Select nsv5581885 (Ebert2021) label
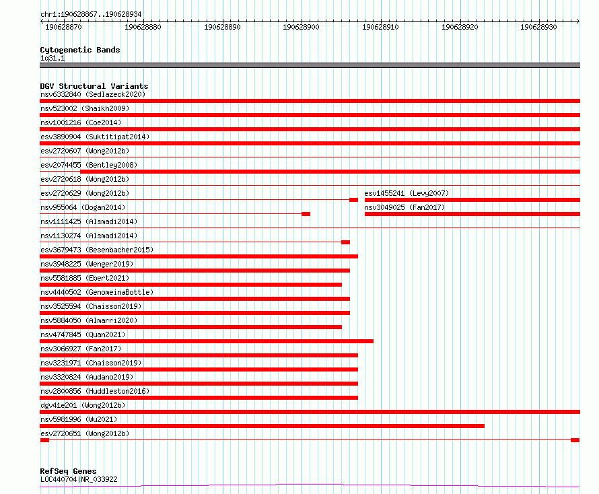This screenshot has height=494, width=599. (85, 278)
